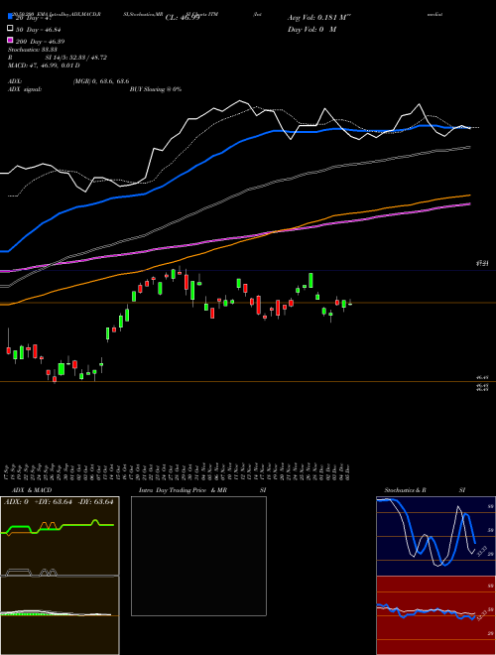Click the ADX & MACD chart panel
This screenshot has height=655, width=496.
click(60, 576)
